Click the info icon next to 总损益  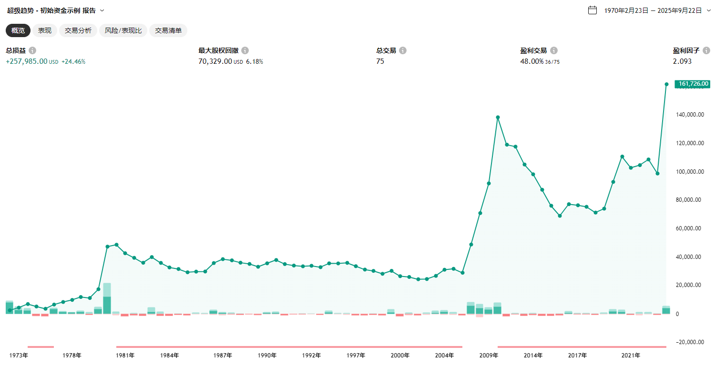point(32,50)
